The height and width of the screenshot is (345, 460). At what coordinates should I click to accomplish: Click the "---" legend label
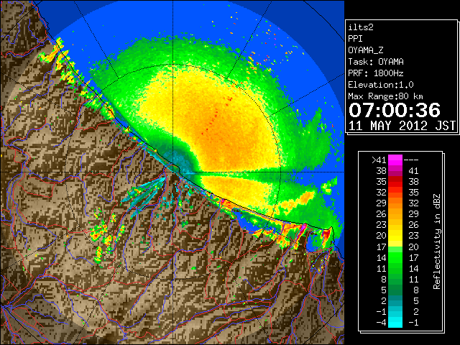click(x=411, y=160)
